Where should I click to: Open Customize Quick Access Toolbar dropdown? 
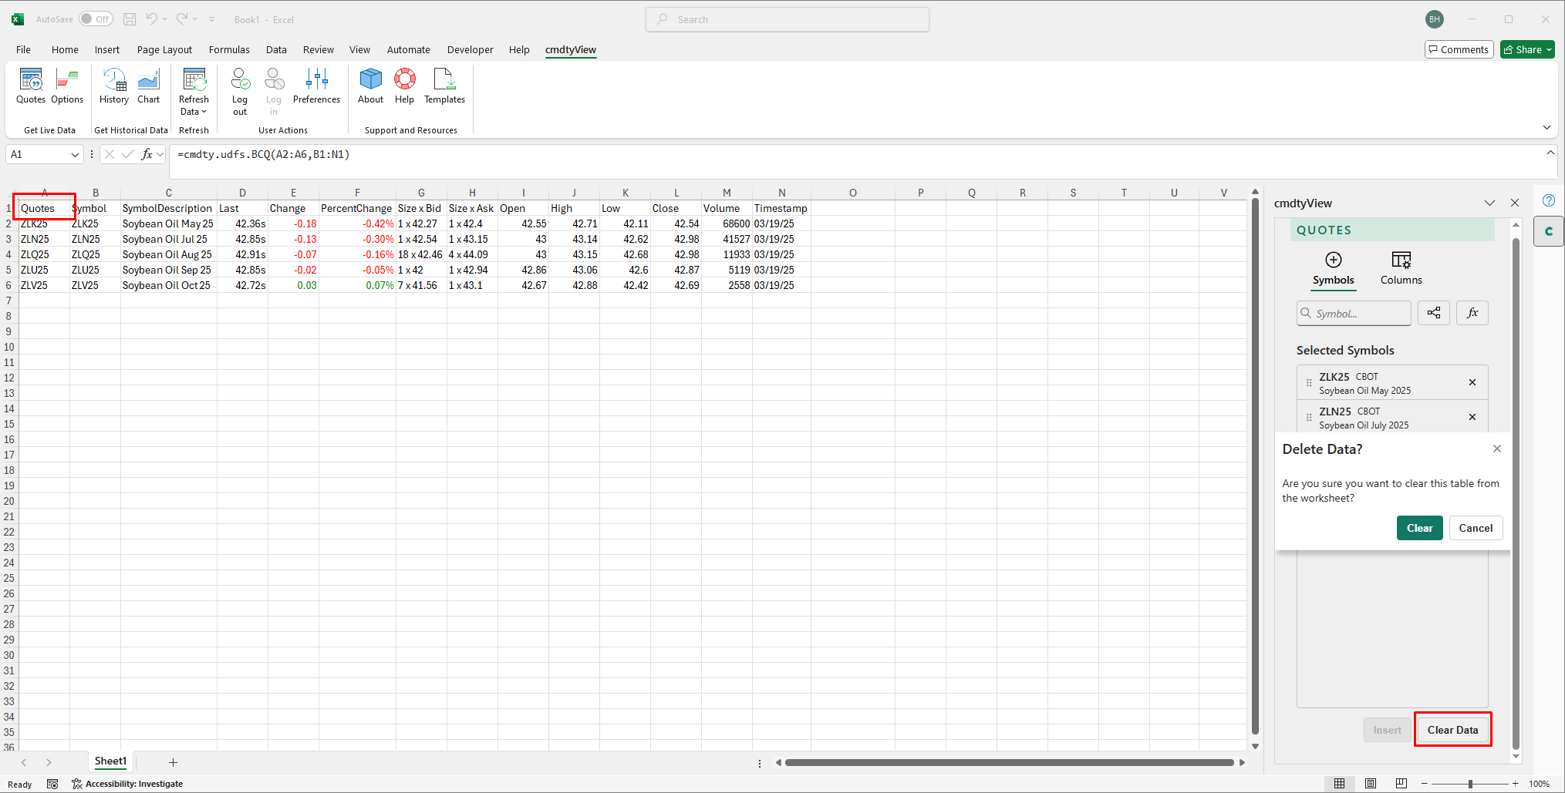click(x=212, y=19)
